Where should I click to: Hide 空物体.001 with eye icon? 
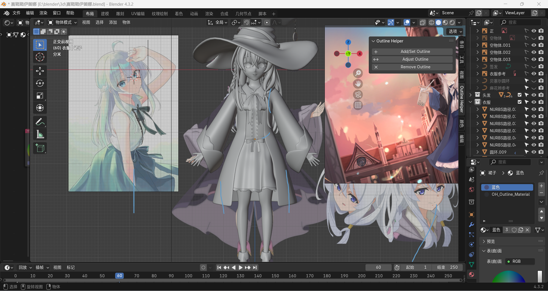(534, 45)
